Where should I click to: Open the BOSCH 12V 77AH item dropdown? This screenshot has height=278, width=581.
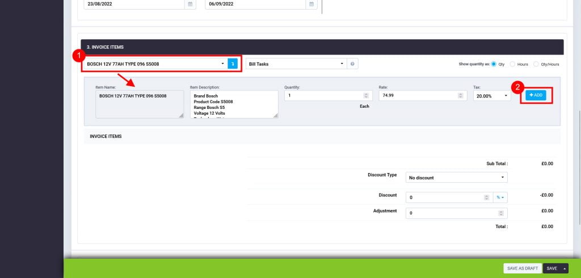pos(155,64)
